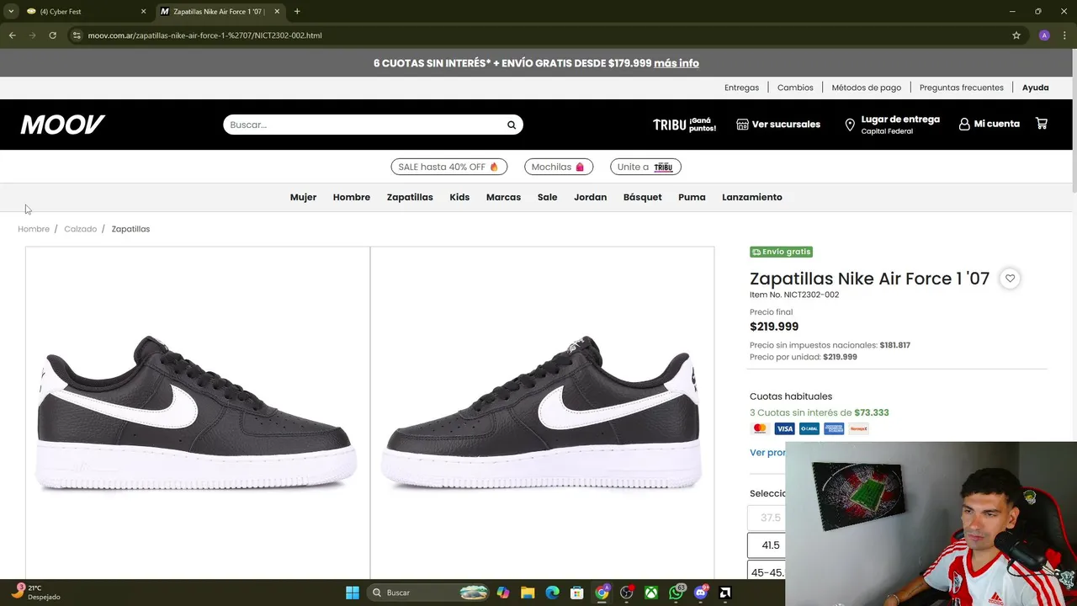Open the más info promo link
This screenshot has height=606, width=1077.
(x=676, y=63)
